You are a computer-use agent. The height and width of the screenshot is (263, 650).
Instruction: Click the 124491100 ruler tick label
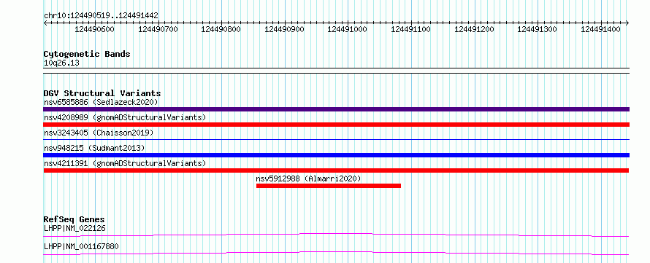[410, 29]
